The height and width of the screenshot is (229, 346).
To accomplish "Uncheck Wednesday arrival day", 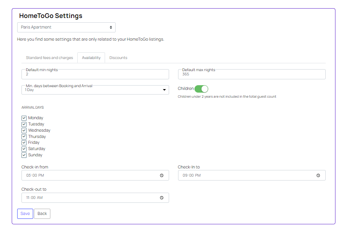I will (x=24, y=130).
